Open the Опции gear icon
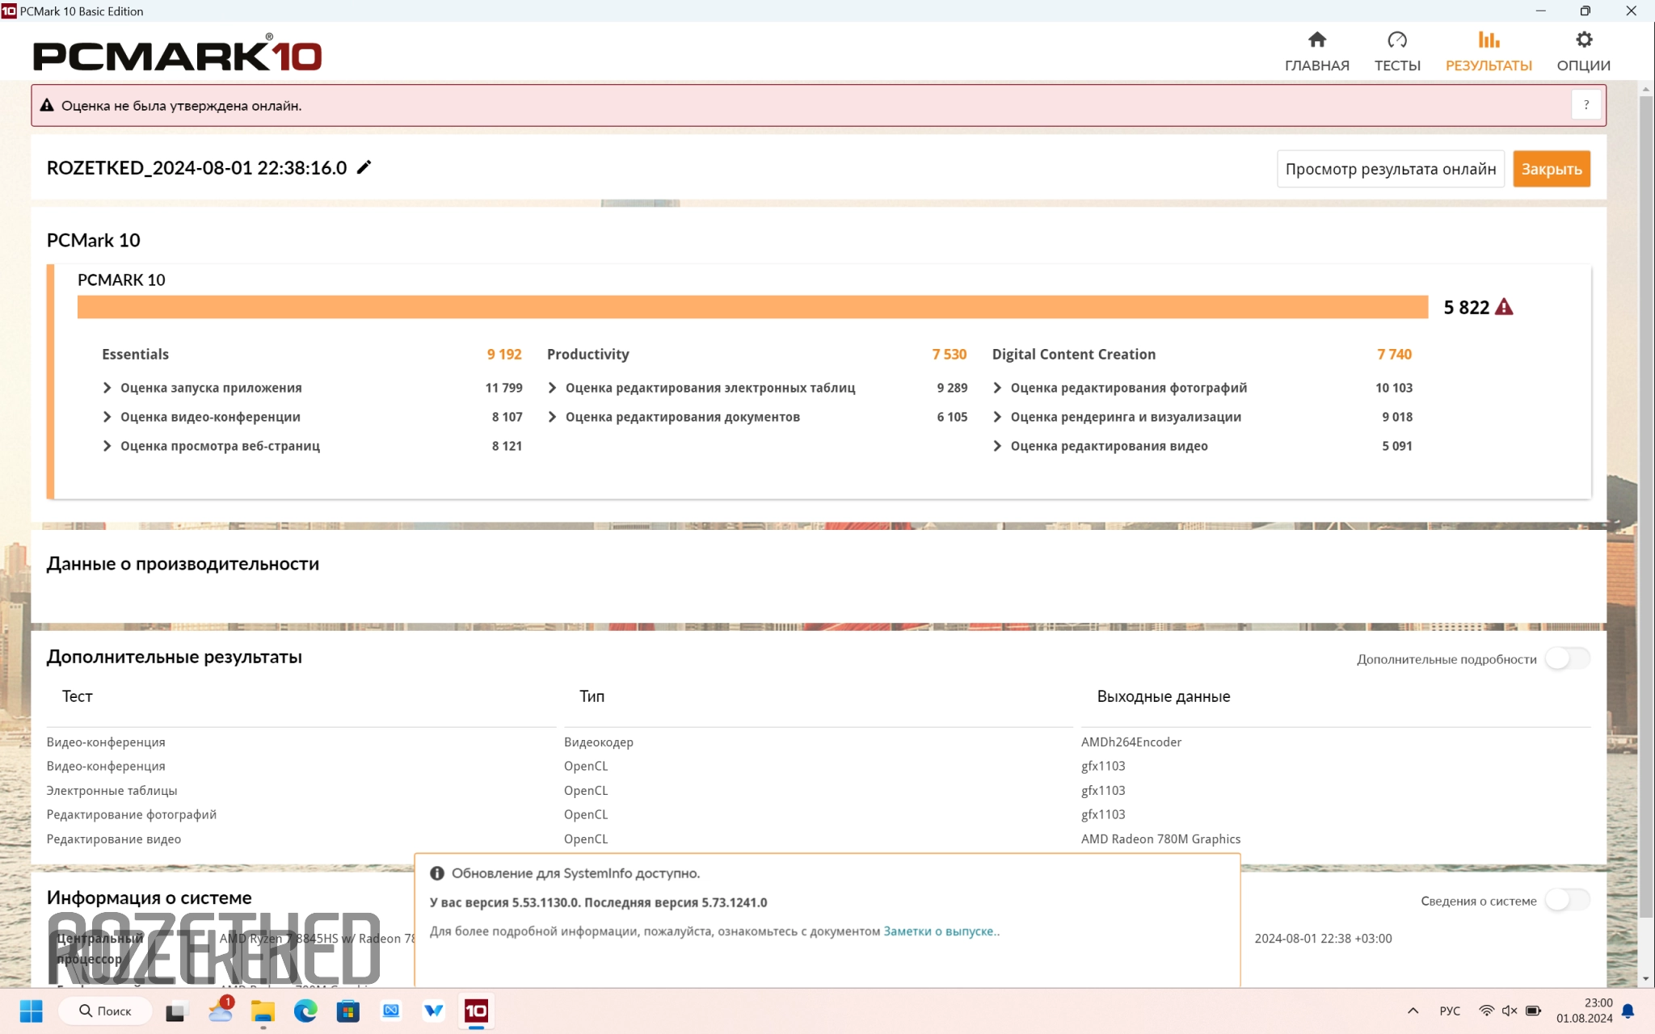The height and width of the screenshot is (1034, 1655). (1583, 40)
